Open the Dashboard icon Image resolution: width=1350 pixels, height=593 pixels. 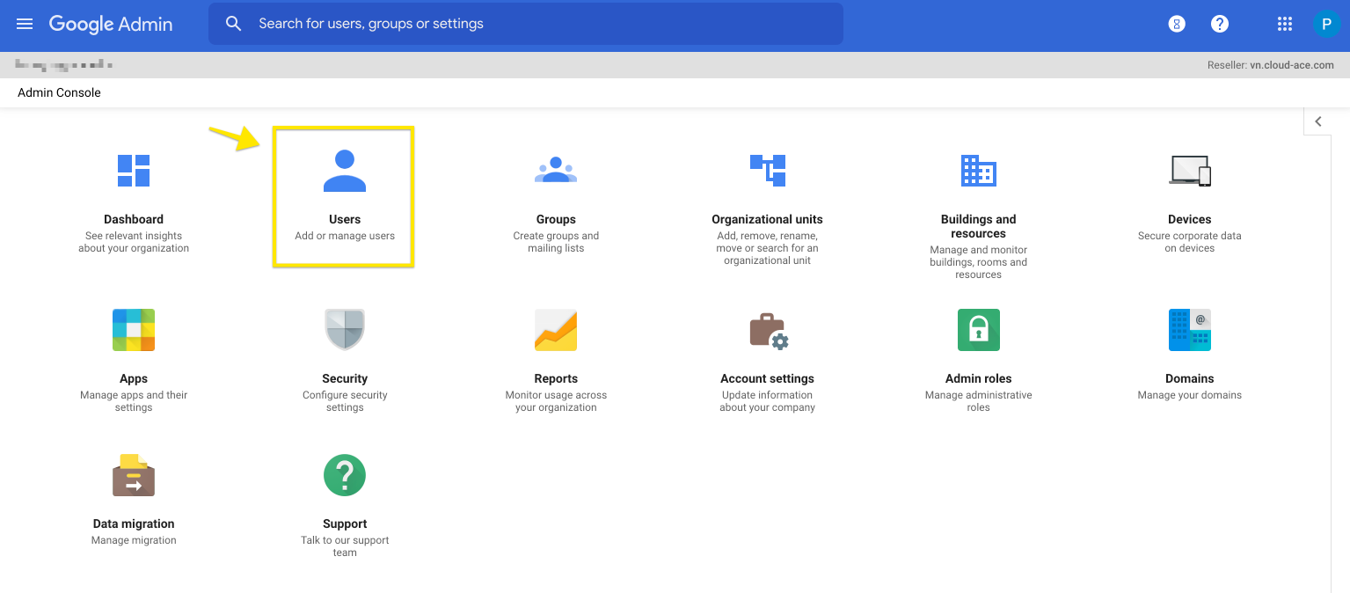point(134,170)
